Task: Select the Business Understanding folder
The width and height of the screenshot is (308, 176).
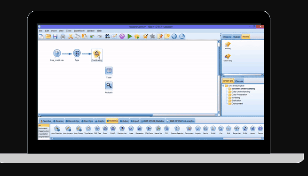Action: coord(241,89)
